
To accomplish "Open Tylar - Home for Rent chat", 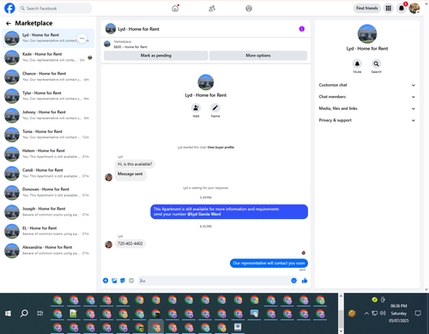I will pos(48,96).
